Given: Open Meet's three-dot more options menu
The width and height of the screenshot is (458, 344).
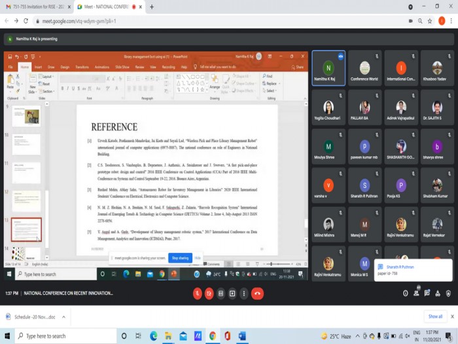Looking at the screenshot, I should pos(244,294).
